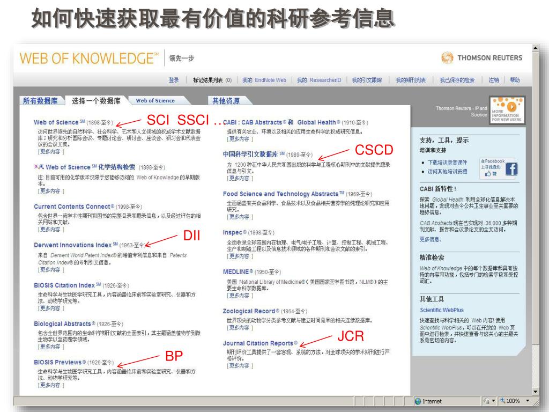Image resolution: width=549 pixels, height=412 pixels.
Task: Click the scrollbar up arrow
Action: (536, 48)
